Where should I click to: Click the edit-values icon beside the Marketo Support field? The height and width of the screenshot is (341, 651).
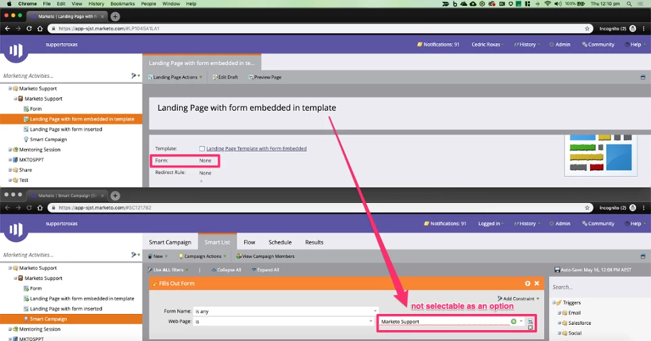tap(530, 321)
